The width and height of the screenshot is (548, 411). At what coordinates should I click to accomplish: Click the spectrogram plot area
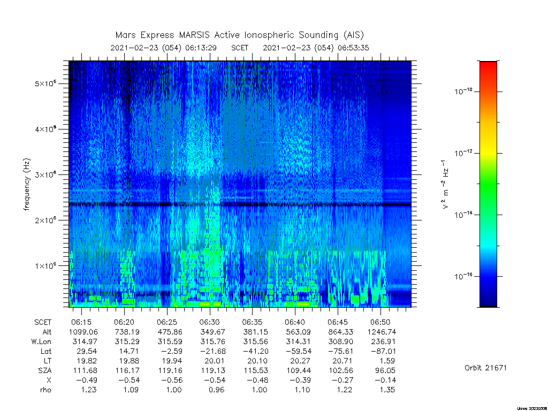[x=240, y=184]
